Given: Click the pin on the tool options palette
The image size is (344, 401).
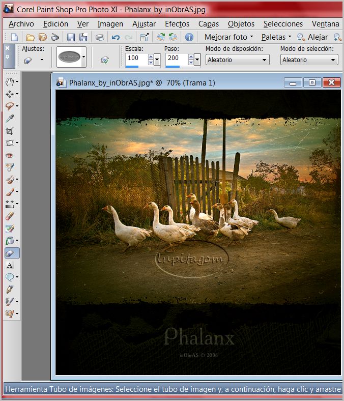Looking at the screenshot, I should pos(8,57).
